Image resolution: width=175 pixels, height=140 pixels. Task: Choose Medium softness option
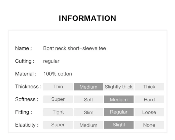pyautogui.click(x=119, y=99)
